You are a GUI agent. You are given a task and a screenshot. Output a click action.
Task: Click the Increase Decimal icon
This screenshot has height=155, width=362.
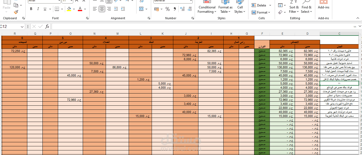(182, 9)
